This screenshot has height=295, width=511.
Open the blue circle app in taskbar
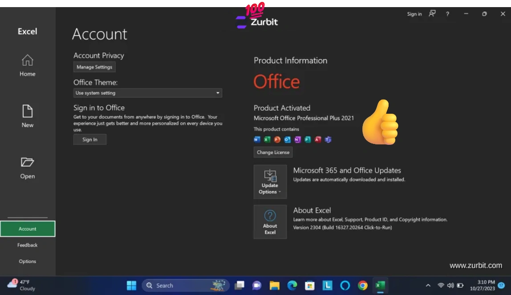(345, 286)
